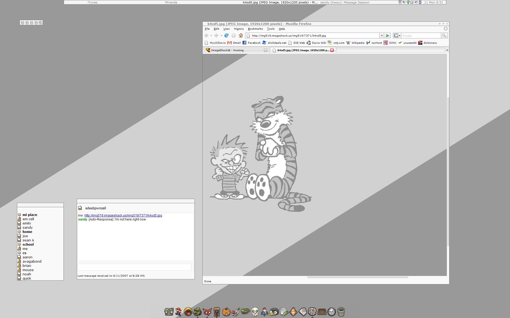Click the Firefox Forward arrow button
The image size is (510, 318).
click(216, 36)
